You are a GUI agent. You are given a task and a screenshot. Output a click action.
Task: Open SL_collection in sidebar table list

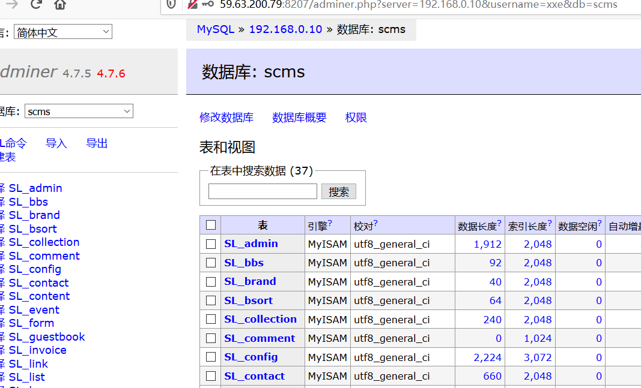[44, 242]
